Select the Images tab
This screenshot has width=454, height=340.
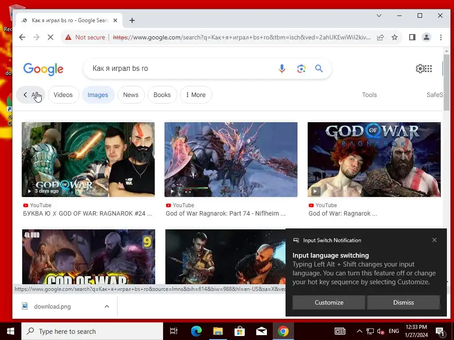(98, 95)
